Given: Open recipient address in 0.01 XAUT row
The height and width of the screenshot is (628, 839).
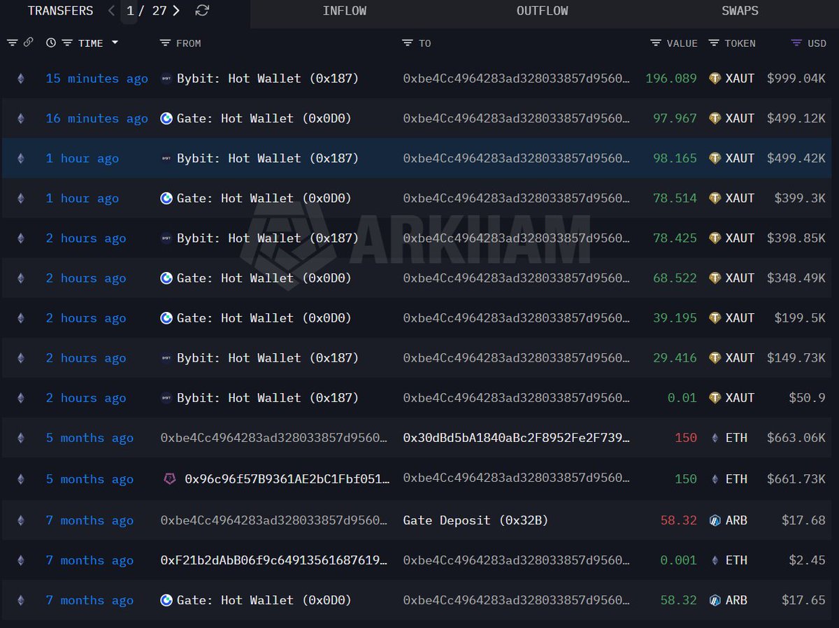Looking at the screenshot, I should [516, 397].
